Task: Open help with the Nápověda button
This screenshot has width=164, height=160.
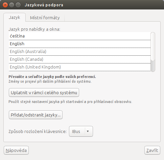Action: click(16, 150)
